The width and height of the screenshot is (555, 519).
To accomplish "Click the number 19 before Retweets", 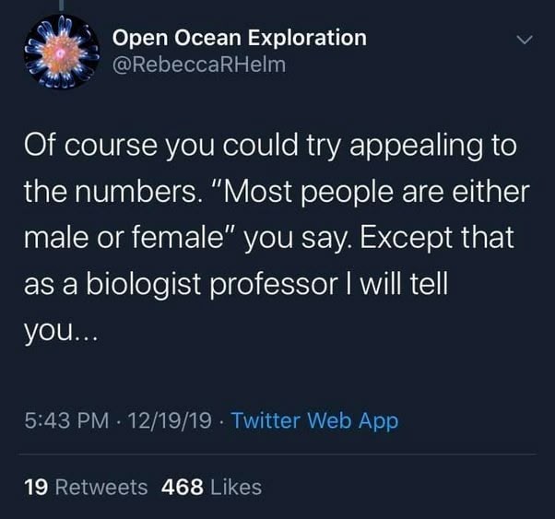I will pos(36,487).
